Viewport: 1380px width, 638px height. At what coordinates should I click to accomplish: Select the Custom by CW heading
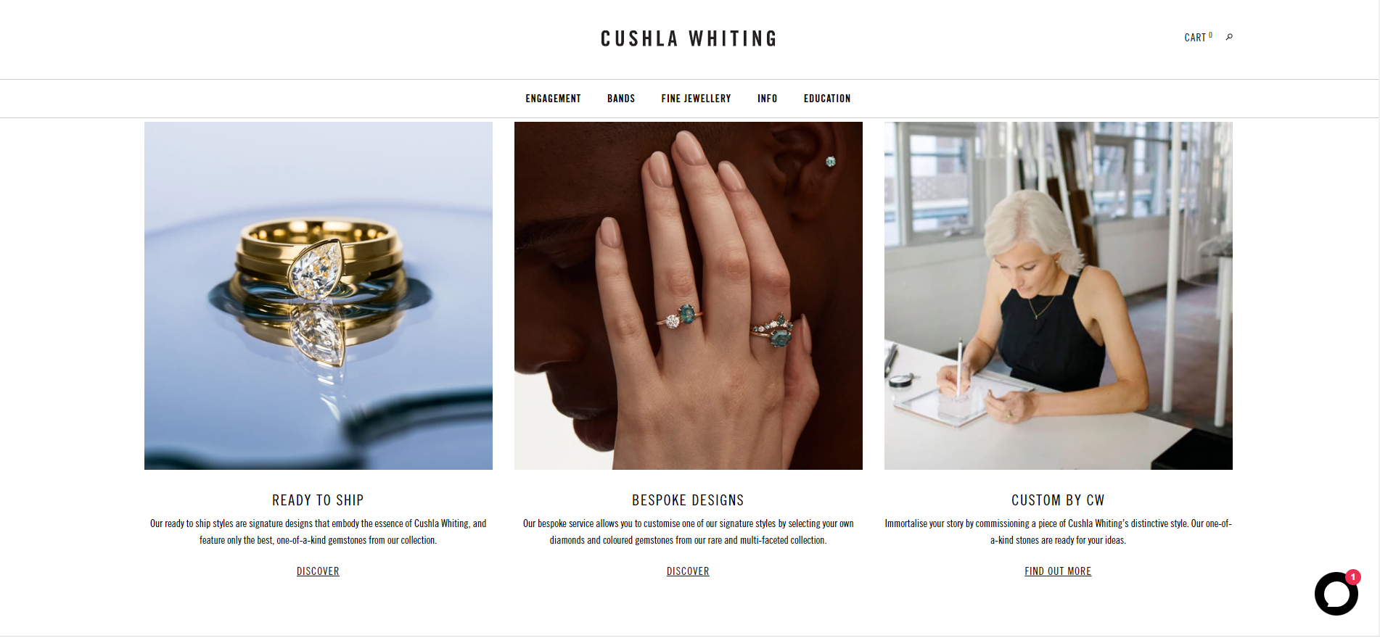(x=1058, y=500)
